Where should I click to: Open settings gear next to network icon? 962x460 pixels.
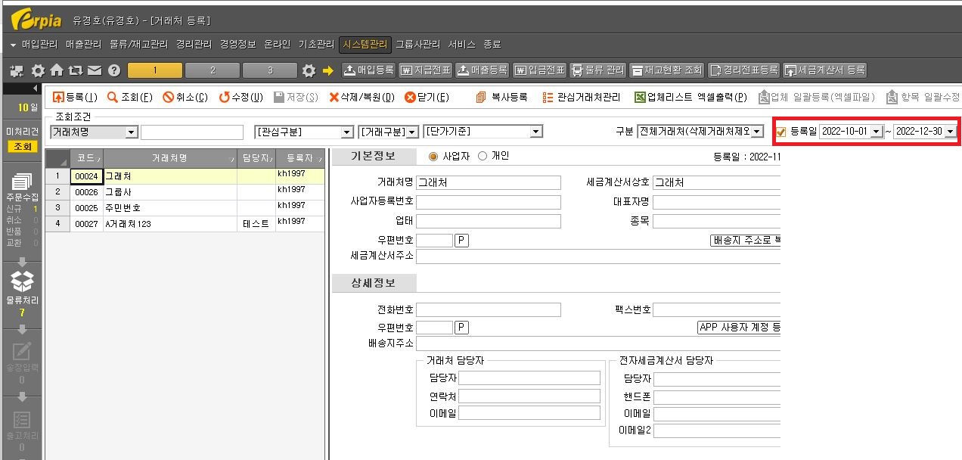pos(38,70)
